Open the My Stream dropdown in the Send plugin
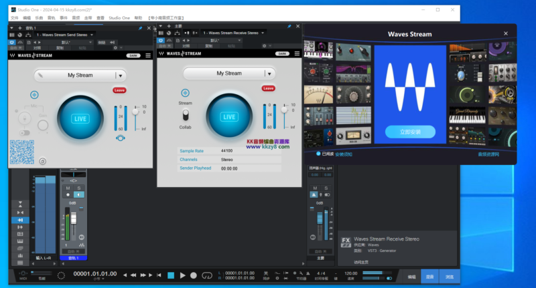 (x=121, y=76)
